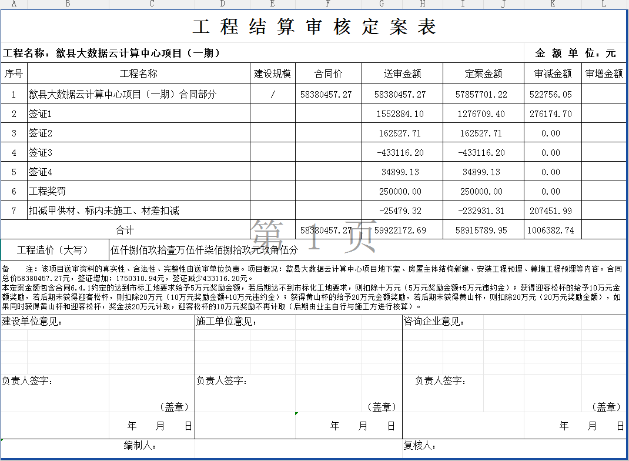Screen dimensions: 629x461
Task: Click the 审增金额 header cell
Action: 604,74
